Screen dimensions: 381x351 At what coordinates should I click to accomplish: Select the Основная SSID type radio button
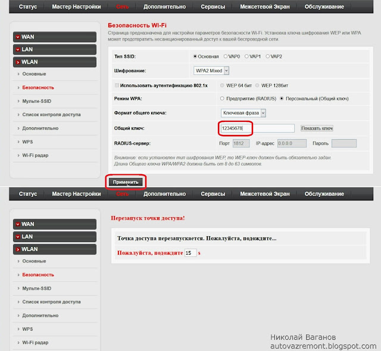(195, 57)
